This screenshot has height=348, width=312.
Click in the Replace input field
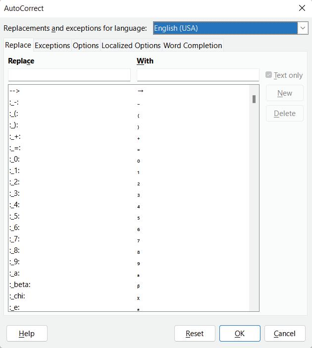pos(69,75)
